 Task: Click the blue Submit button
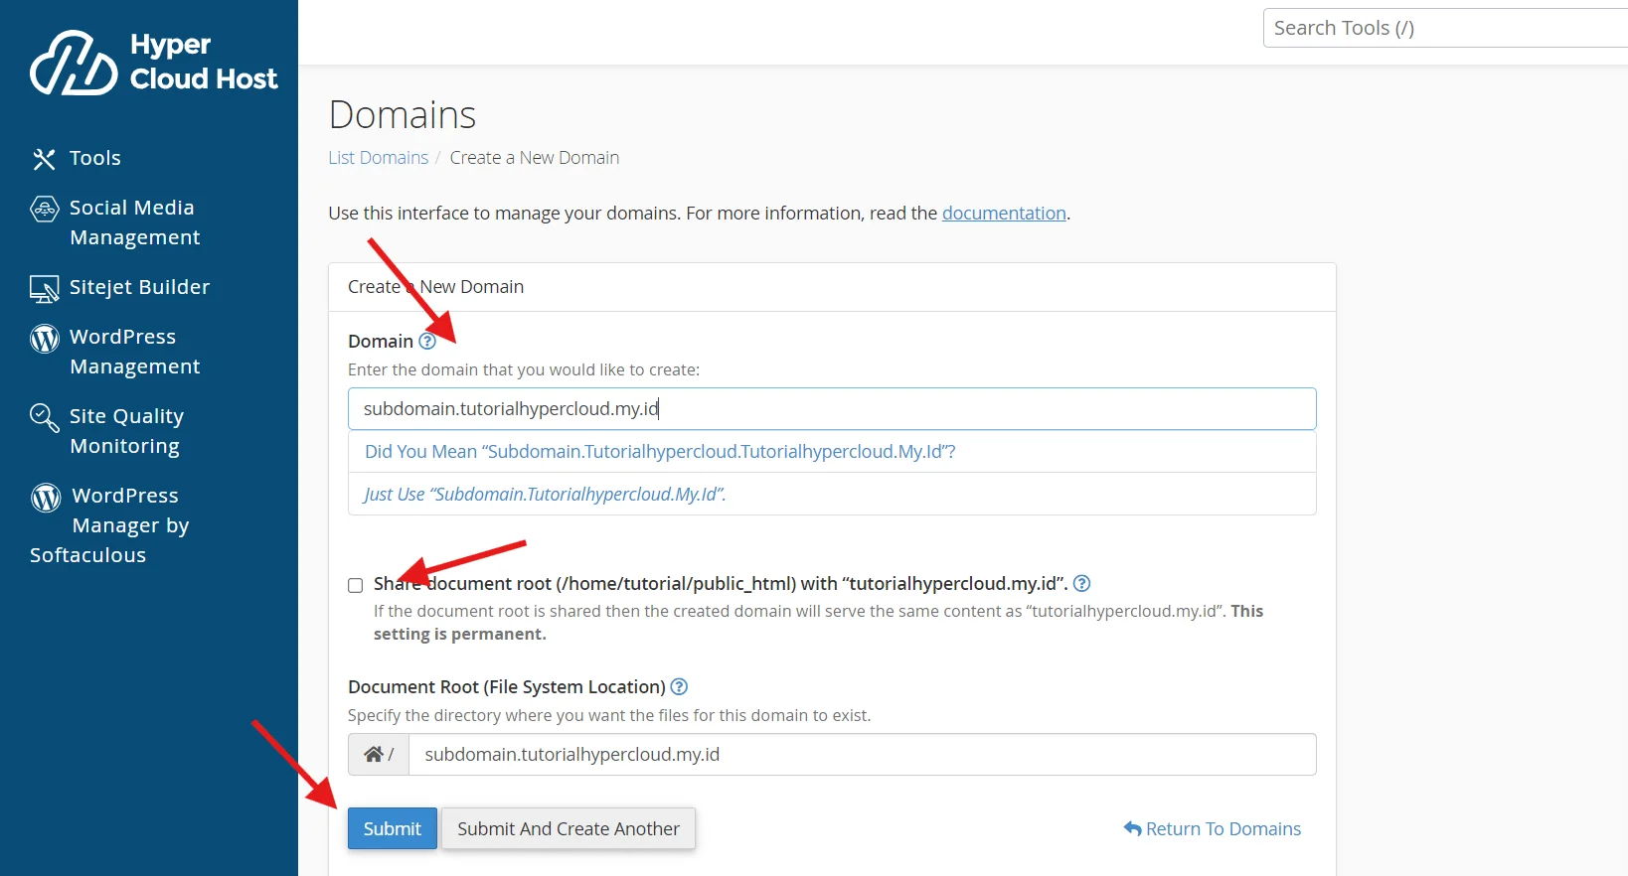393,828
